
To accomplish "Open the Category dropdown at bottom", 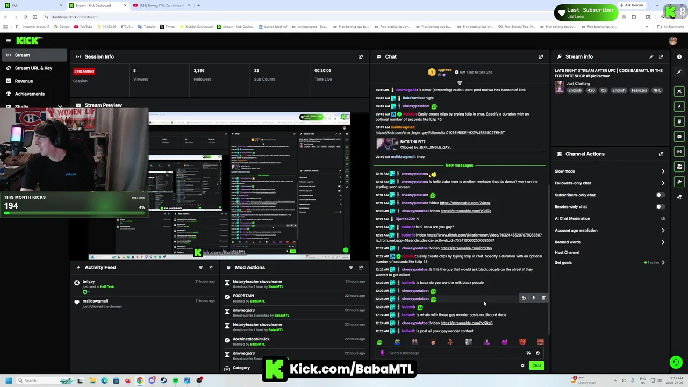I will (241, 368).
